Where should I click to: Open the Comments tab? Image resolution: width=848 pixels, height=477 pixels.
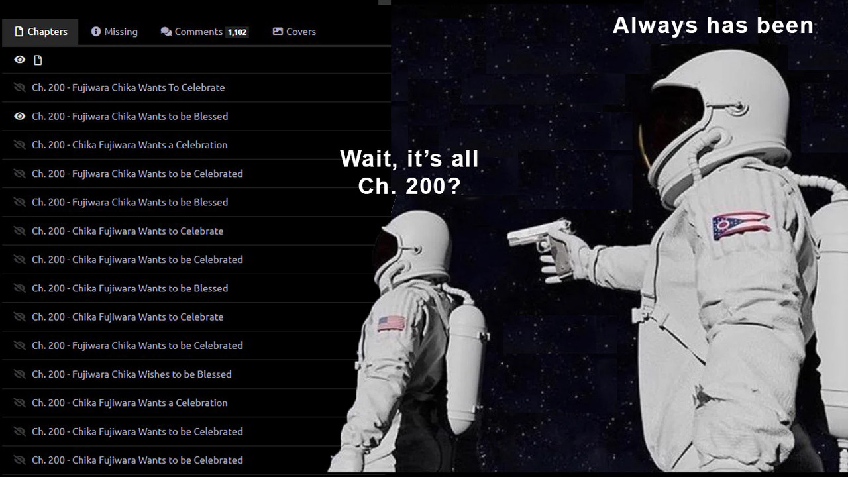(204, 32)
